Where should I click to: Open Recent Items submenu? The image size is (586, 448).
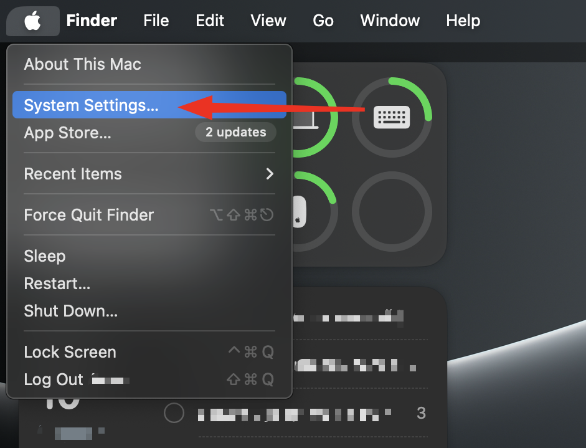[149, 173]
